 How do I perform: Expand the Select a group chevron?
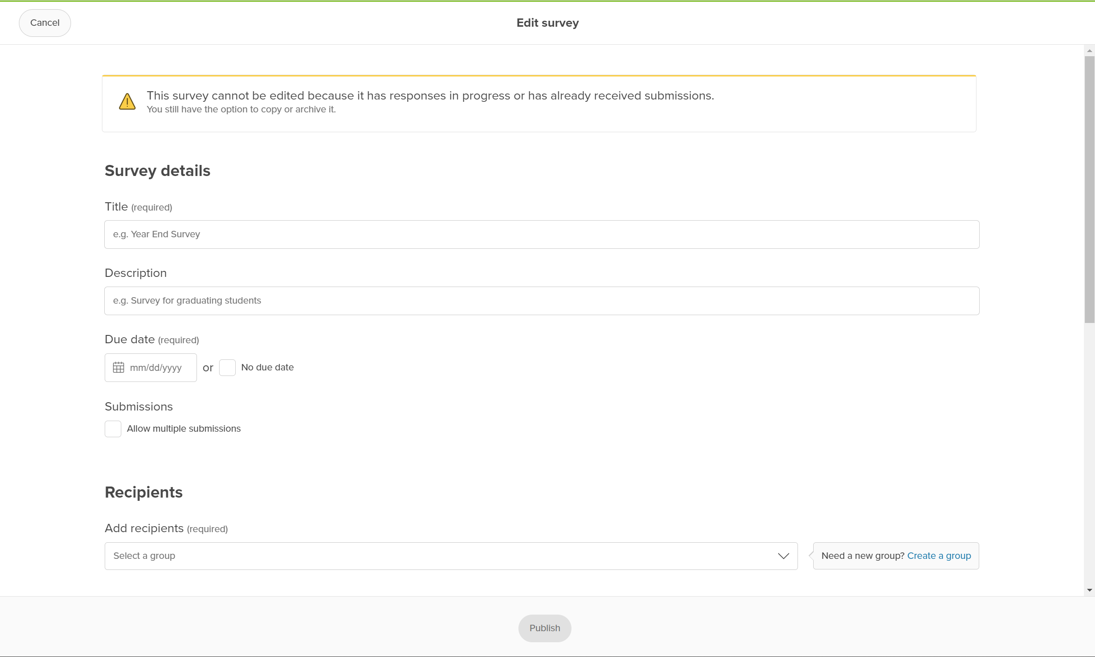[x=783, y=556]
